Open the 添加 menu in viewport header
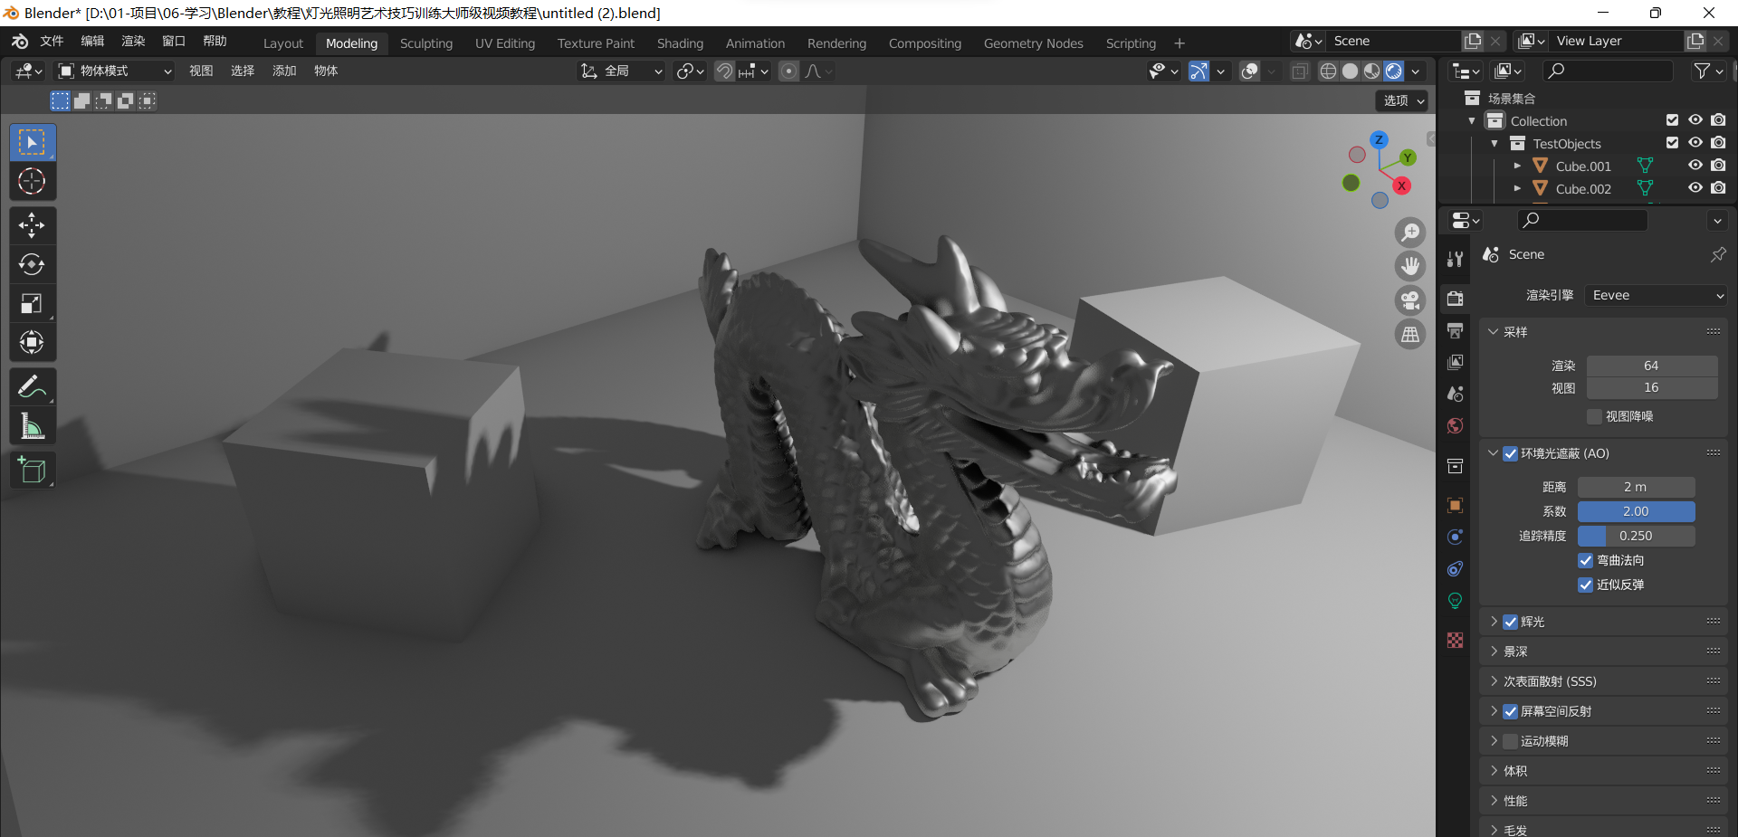 click(x=283, y=71)
